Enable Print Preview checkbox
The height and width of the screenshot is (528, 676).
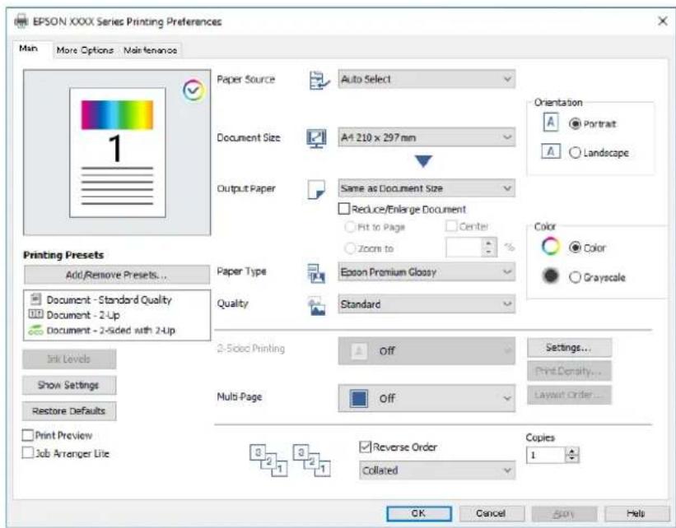point(28,435)
